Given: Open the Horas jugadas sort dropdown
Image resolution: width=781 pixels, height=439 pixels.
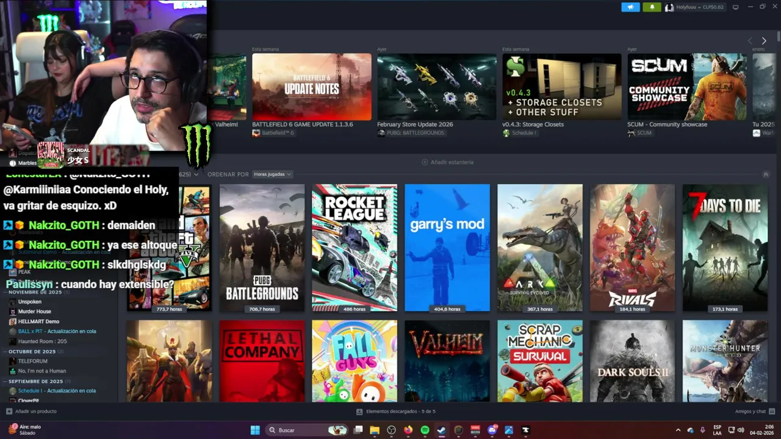Looking at the screenshot, I should (x=272, y=174).
